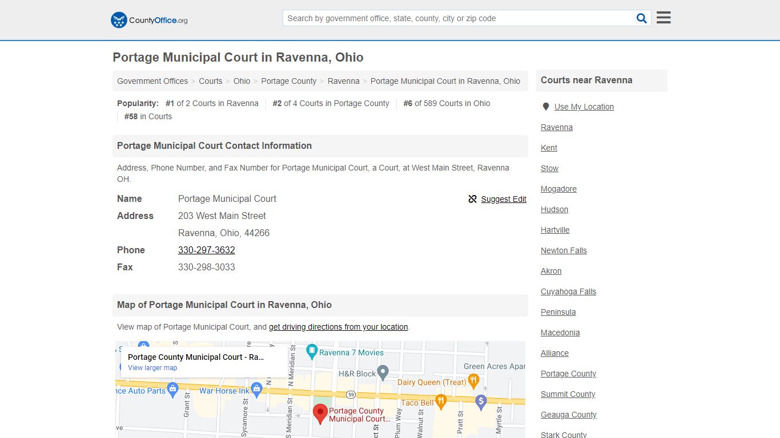Viewport: 780px width, 438px height.
Task: Click the Dairy Queen map marker
Action: 473,381
